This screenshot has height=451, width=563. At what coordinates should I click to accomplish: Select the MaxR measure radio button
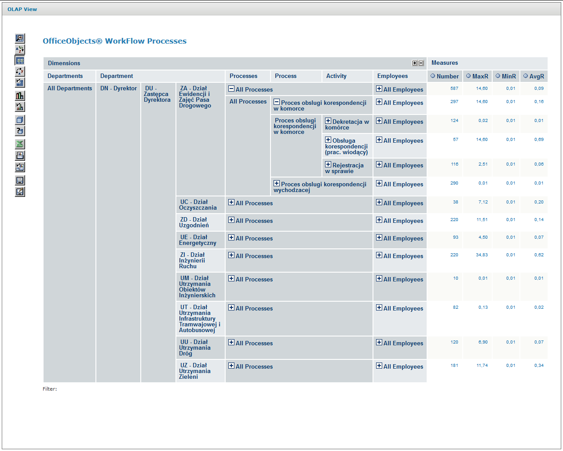(468, 76)
